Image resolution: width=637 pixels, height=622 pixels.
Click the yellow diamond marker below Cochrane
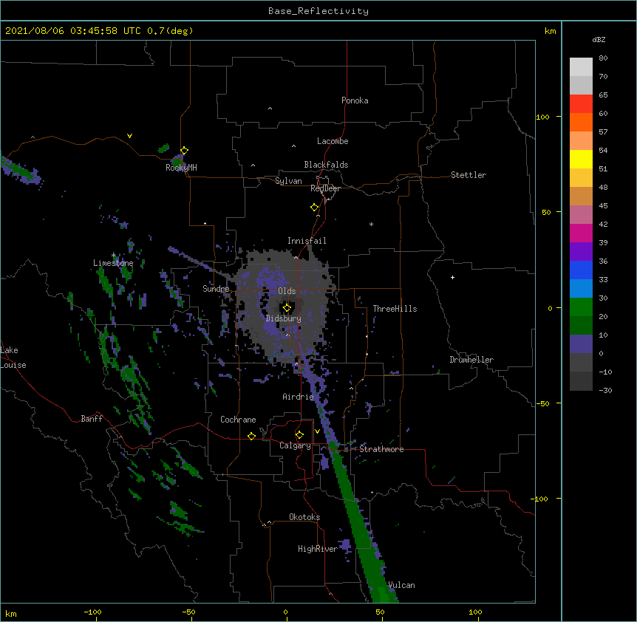click(251, 436)
